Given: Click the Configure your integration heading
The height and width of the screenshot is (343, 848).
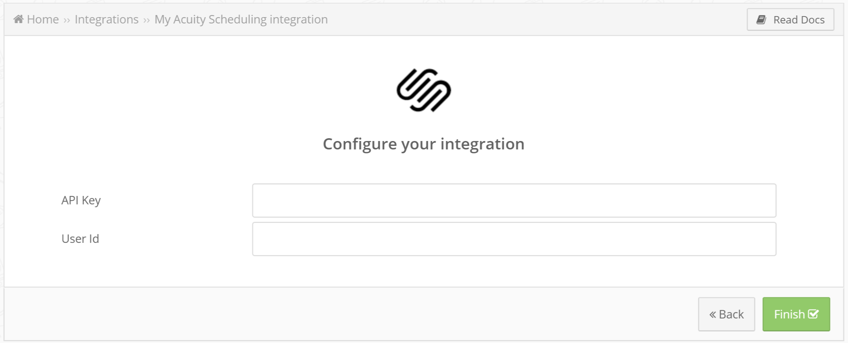Looking at the screenshot, I should tap(424, 144).
